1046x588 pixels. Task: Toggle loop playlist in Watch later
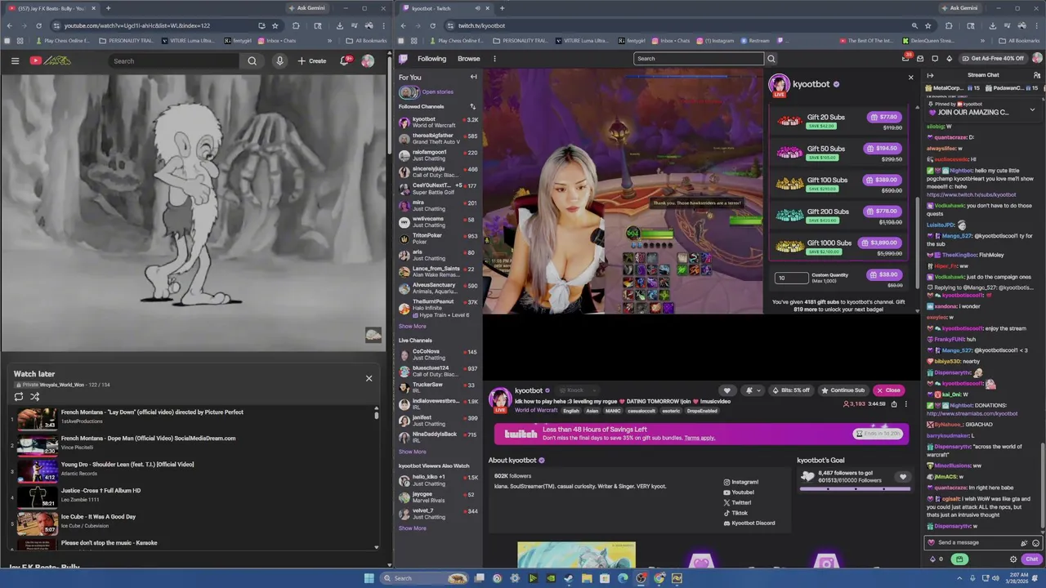point(19,397)
